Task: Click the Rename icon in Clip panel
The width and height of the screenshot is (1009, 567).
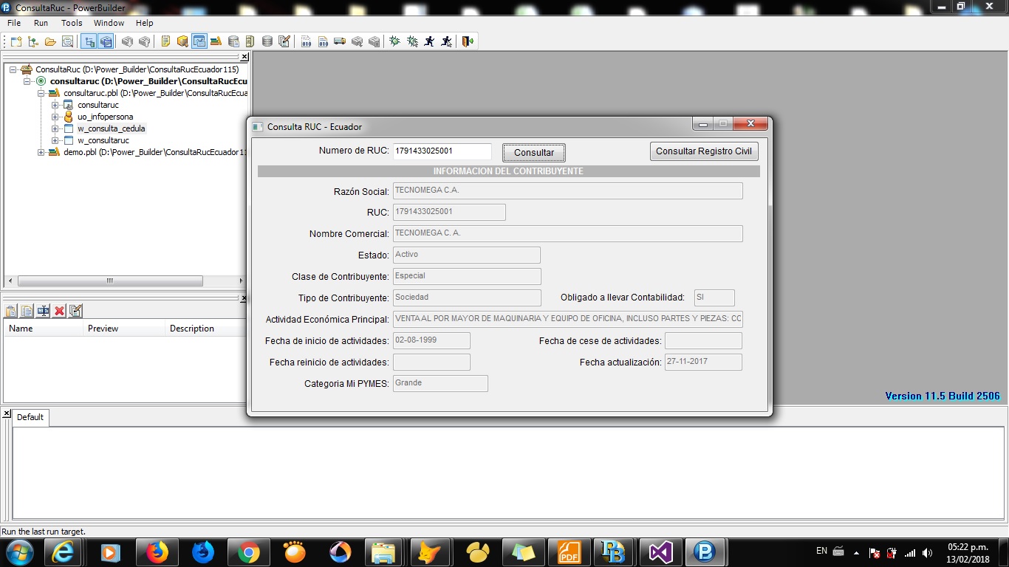Action: click(44, 311)
